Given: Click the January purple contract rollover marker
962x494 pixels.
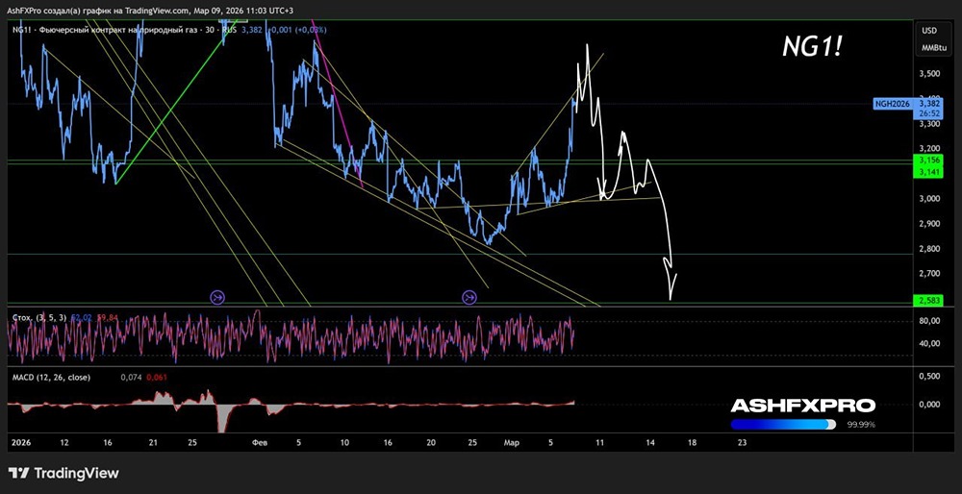Looking at the screenshot, I should [x=217, y=298].
